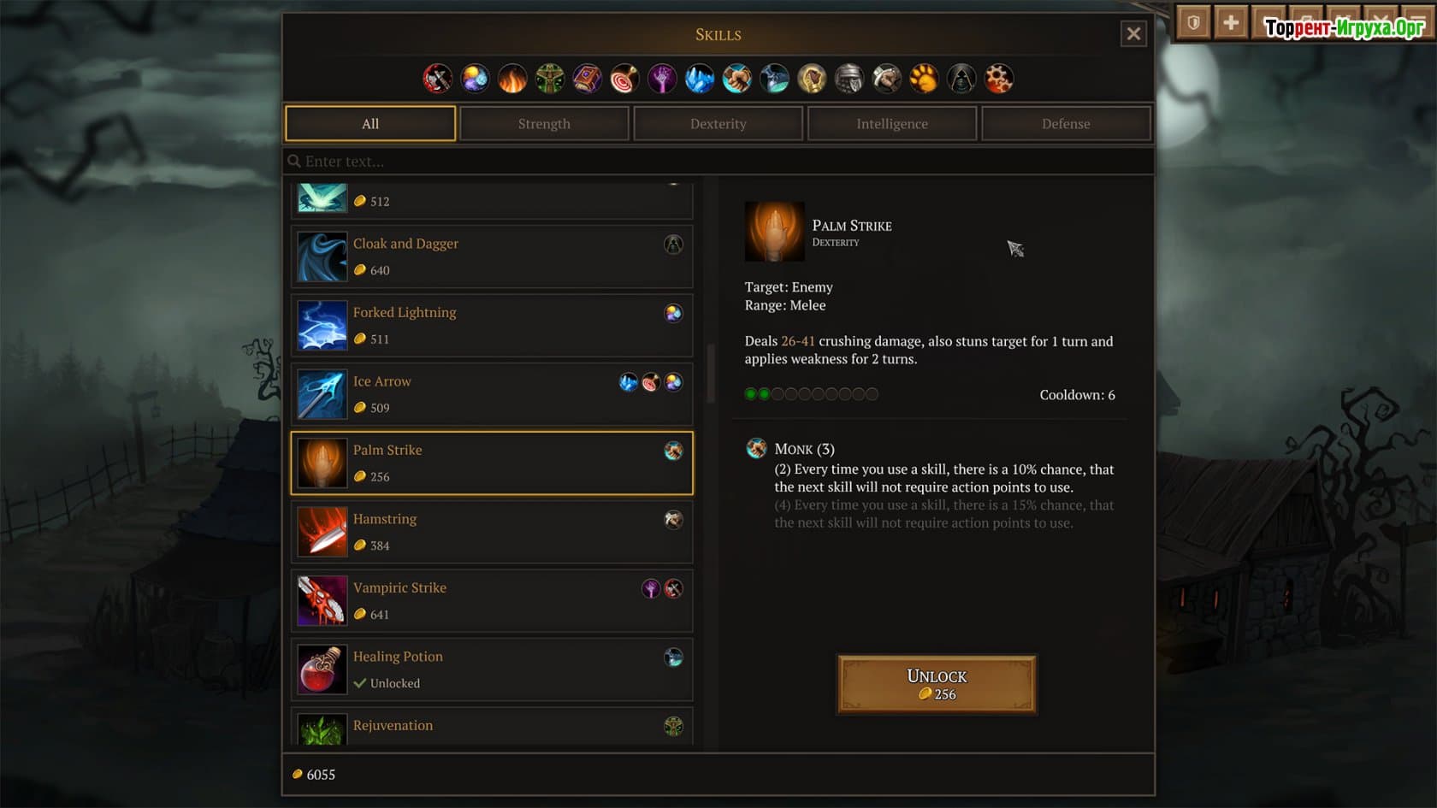Unlock Palm Strike for 256 gold
The height and width of the screenshot is (808, 1437).
pyautogui.click(x=937, y=684)
